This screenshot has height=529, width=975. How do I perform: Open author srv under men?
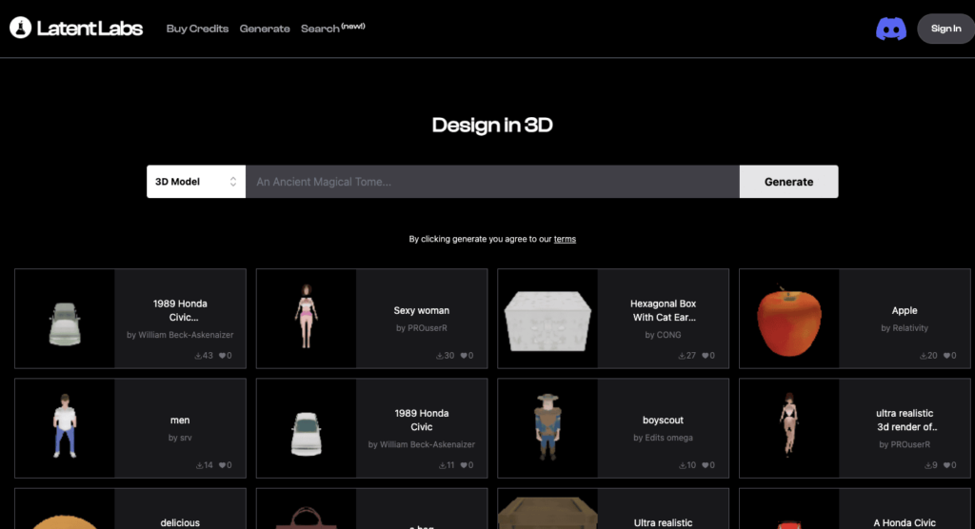click(186, 438)
